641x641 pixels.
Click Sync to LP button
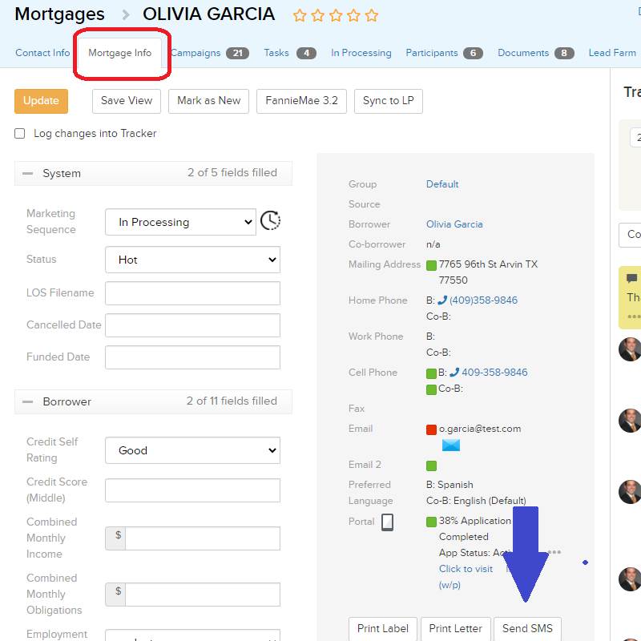click(x=389, y=101)
